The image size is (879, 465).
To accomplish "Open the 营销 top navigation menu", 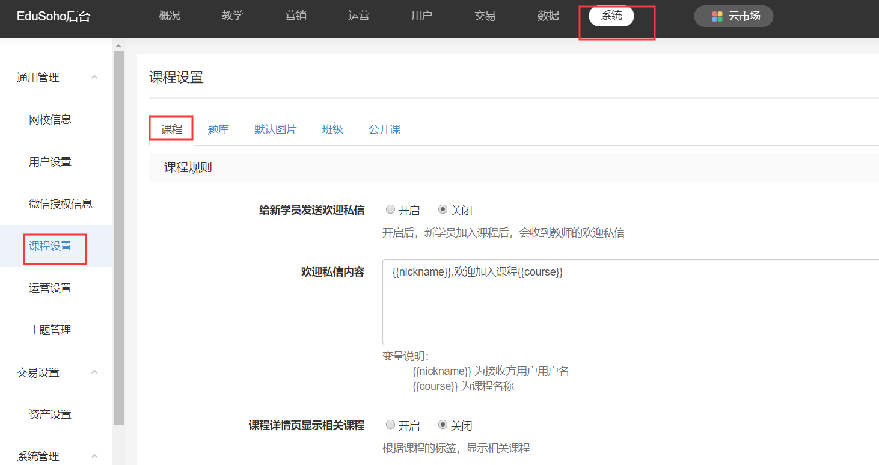I will [295, 16].
